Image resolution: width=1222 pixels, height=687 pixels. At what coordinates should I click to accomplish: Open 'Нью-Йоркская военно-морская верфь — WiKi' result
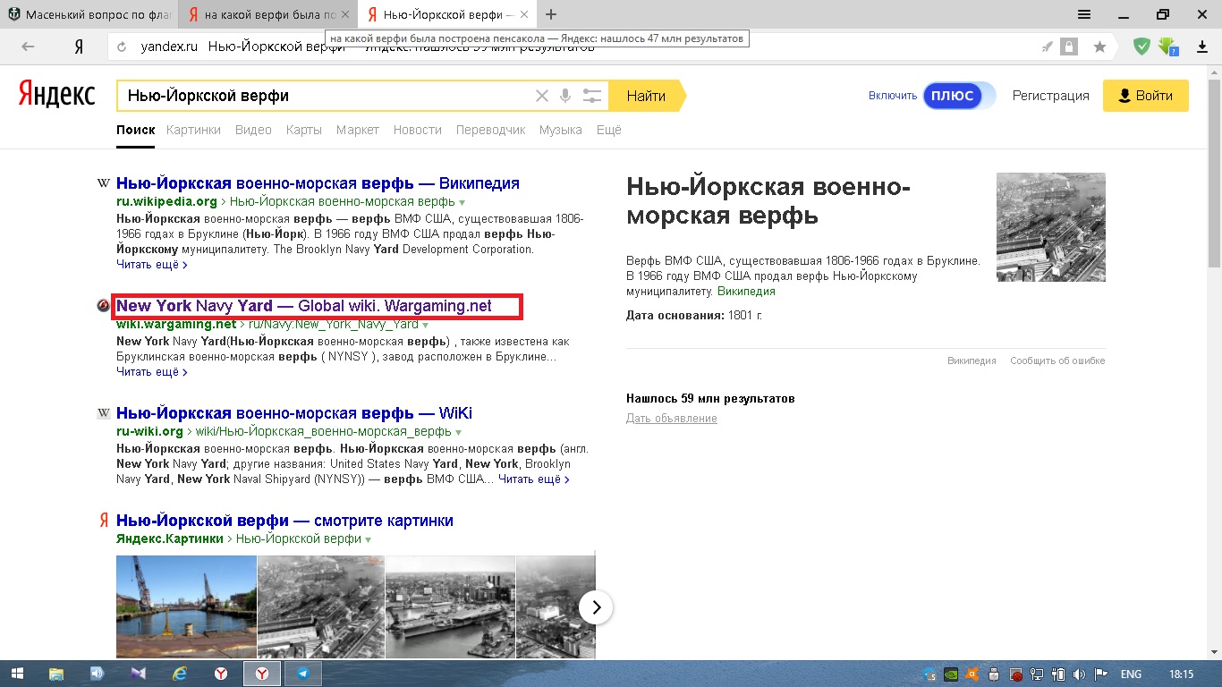click(x=294, y=413)
